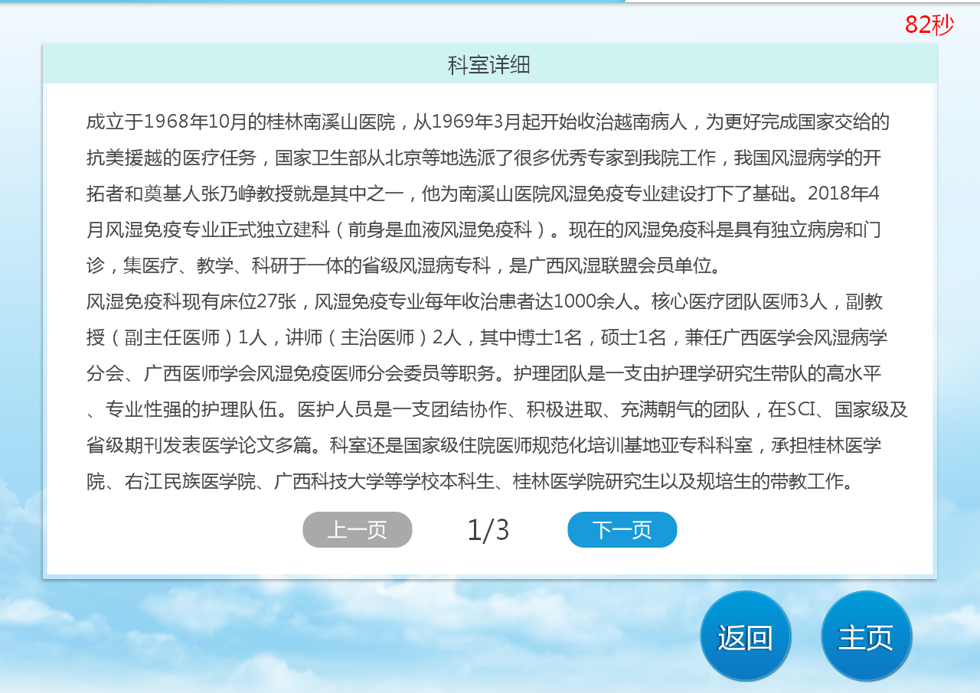Image resolution: width=980 pixels, height=693 pixels.
Task: Click the phrase 广西风湿联盟会员单位
Action: coord(623,266)
